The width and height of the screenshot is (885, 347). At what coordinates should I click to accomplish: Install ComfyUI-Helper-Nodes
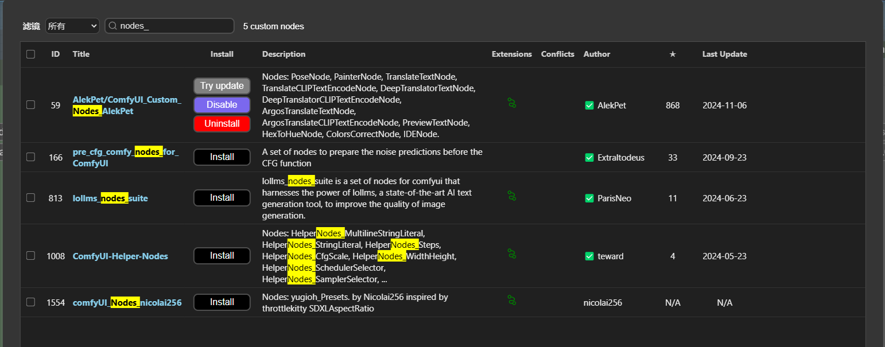pyautogui.click(x=222, y=256)
